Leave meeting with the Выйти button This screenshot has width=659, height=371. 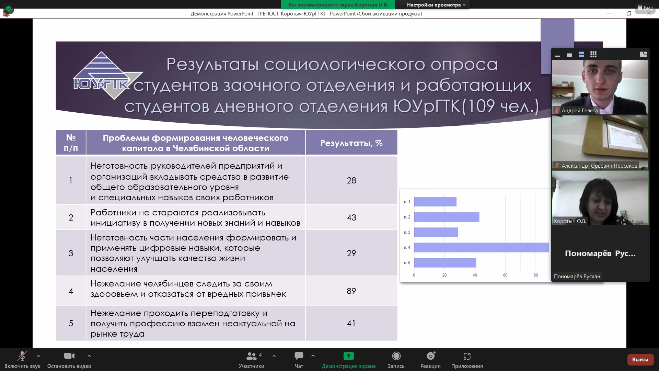tap(640, 359)
